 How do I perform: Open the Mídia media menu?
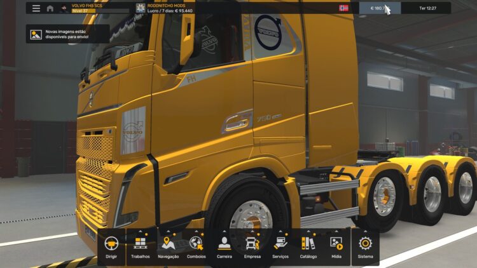336,246
